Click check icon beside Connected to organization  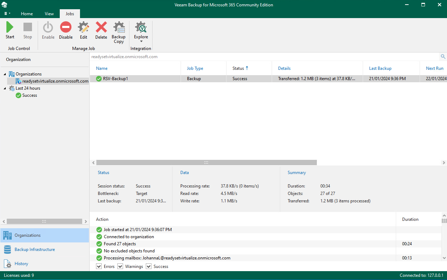(99, 237)
